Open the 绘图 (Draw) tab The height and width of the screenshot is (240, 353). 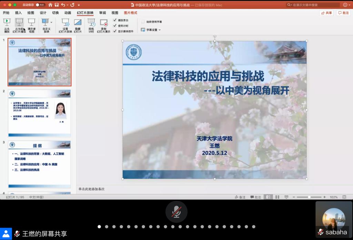click(31, 13)
